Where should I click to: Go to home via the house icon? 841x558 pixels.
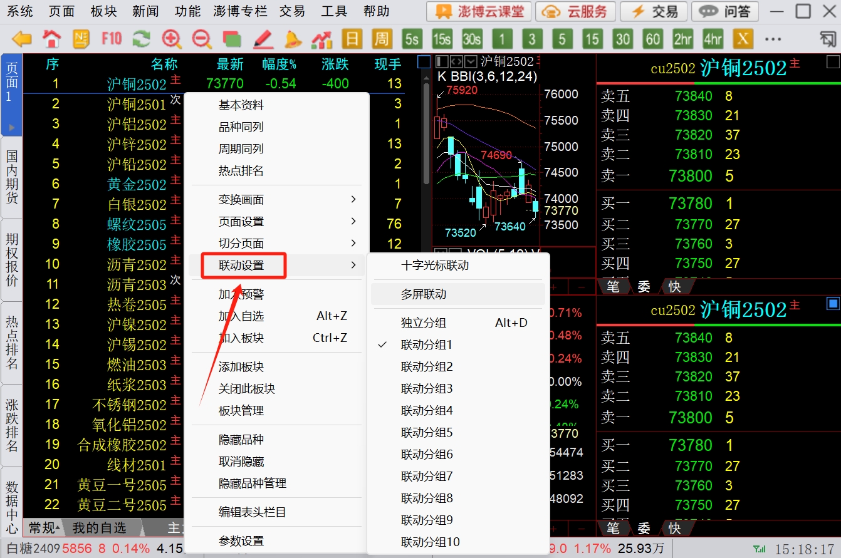(x=51, y=39)
